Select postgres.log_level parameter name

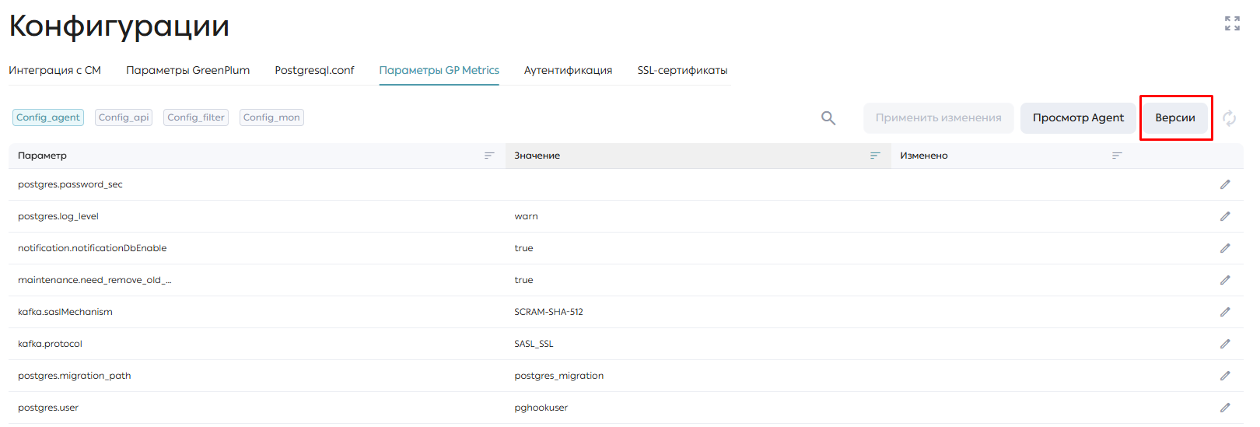coord(58,216)
